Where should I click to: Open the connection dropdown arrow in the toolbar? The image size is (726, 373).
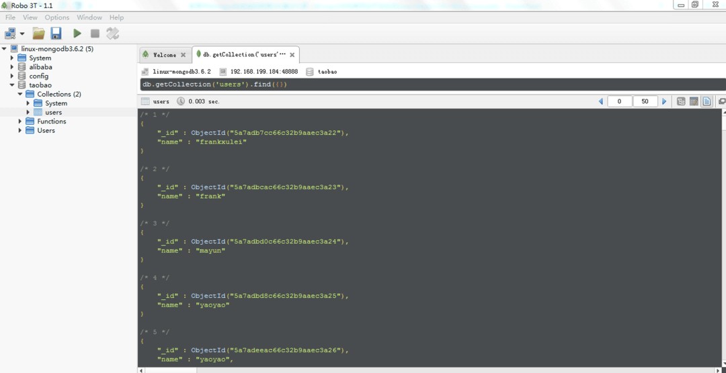coord(22,34)
